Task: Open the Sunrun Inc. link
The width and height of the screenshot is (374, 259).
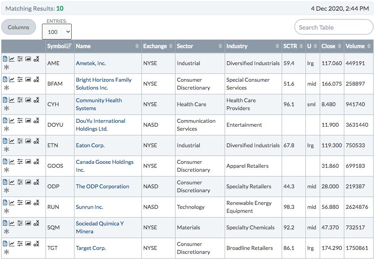Action: pyautogui.click(x=90, y=207)
